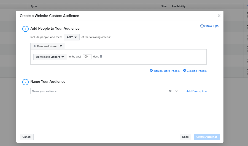Click Add Description link
This screenshot has width=248, height=146.
pyautogui.click(x=196, y=91)
